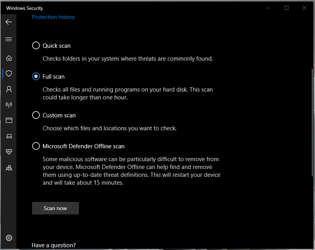Open Device performance & health heart icon
Screen dimensions: 315x250
click(9, 152)
